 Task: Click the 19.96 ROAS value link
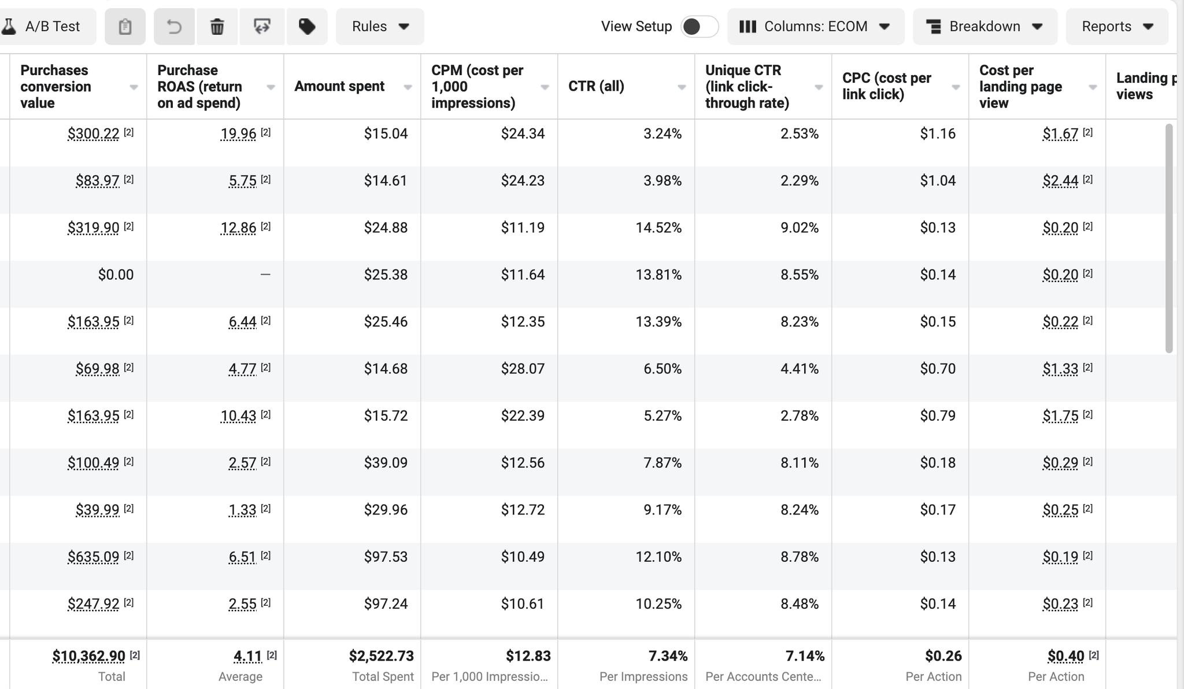tap(238, 134)
